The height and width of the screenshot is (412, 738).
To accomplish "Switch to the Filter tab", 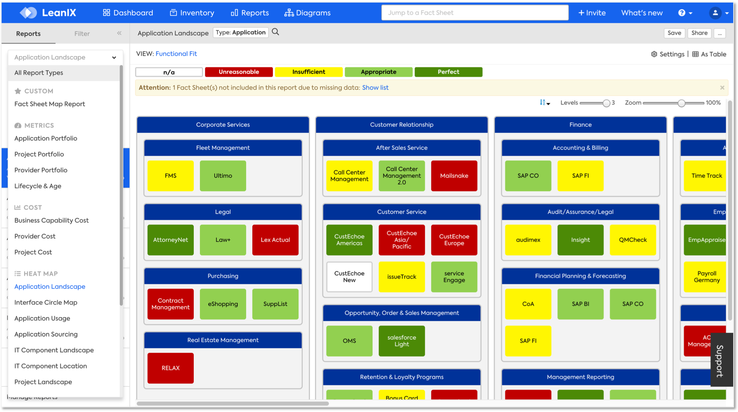I will (82, 34).
